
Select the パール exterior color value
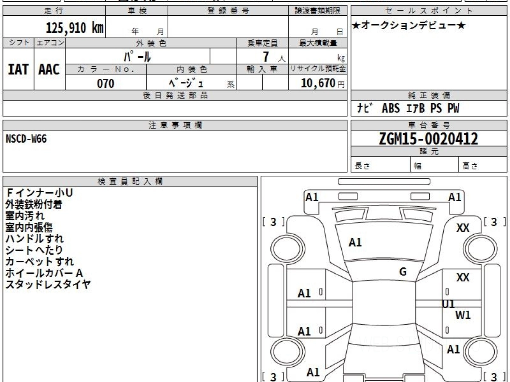tap(137, 56)
